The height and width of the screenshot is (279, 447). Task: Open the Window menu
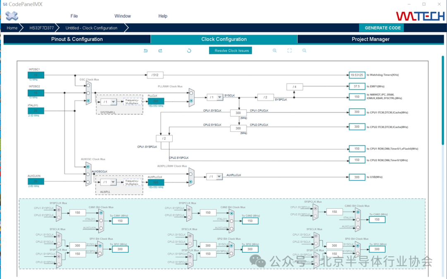(123, 16)
